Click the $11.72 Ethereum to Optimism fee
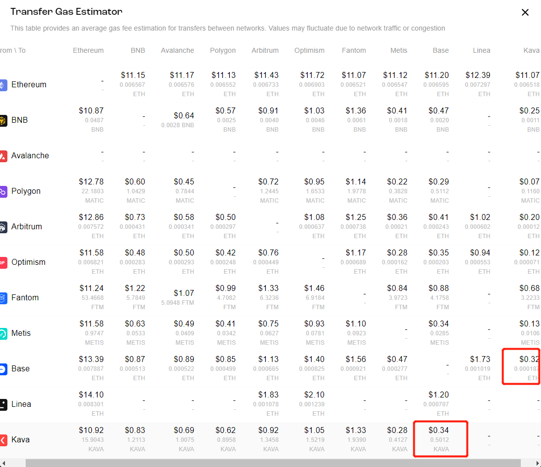This screenshot has height=467, width=541. (x=312, y=75)
